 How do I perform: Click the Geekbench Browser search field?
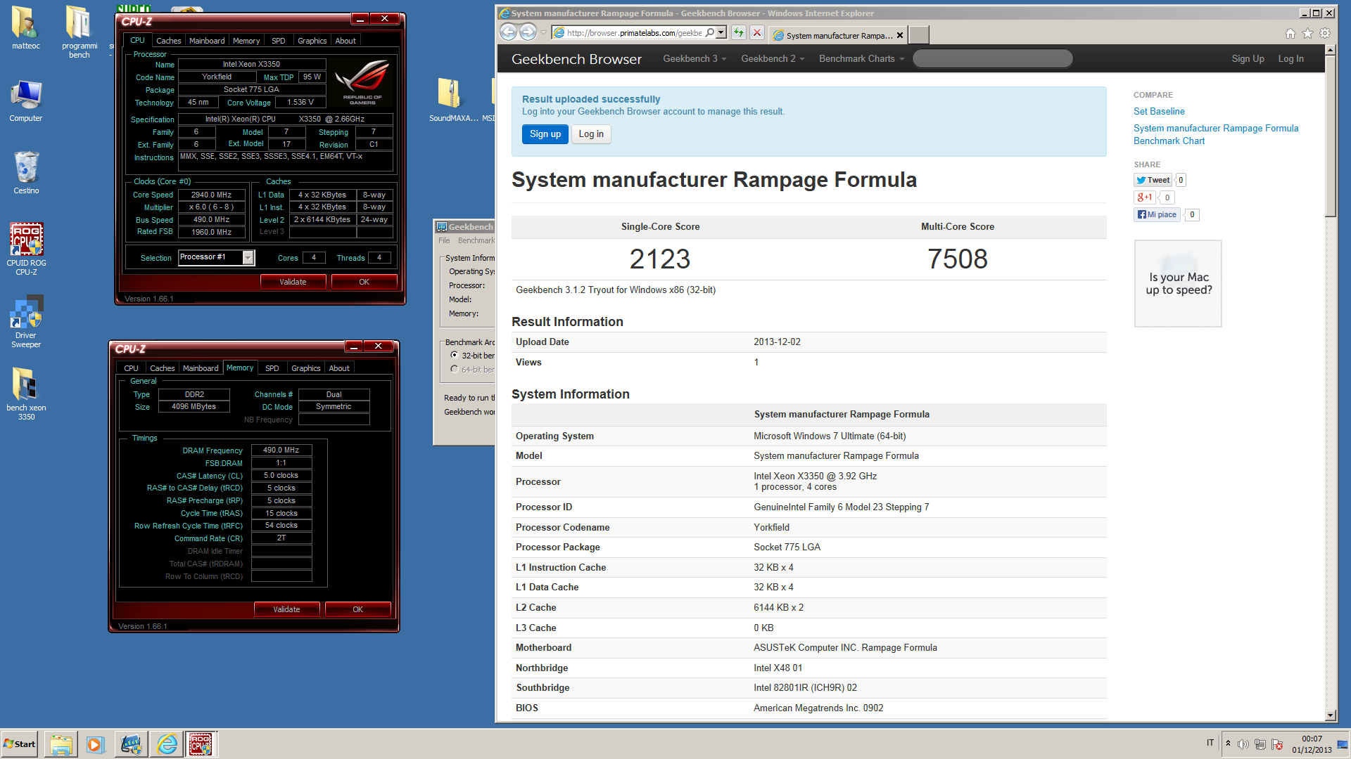click(992, 59)
